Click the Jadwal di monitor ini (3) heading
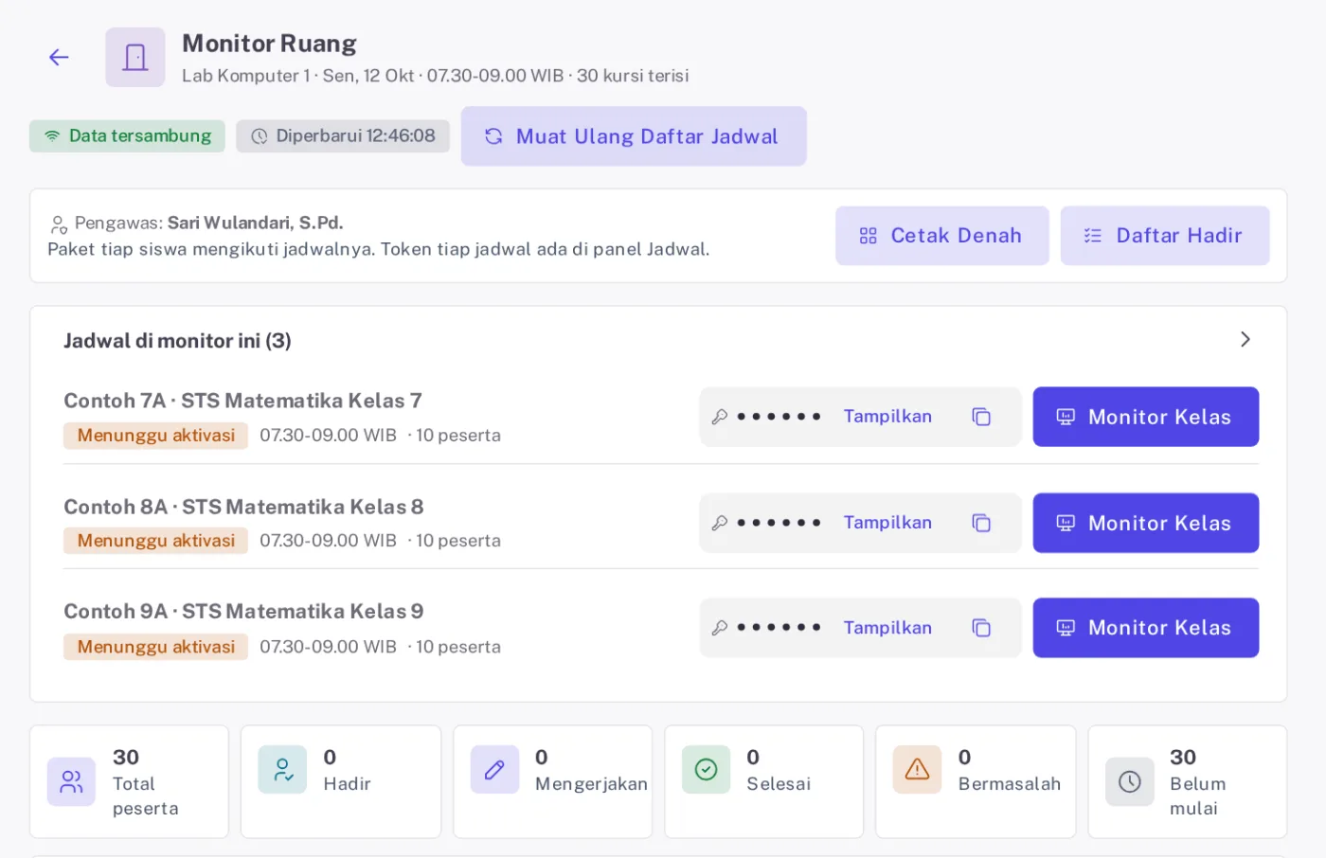 click(177, 341)
